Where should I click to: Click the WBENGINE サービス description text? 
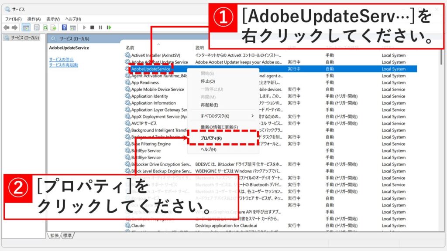pyautogui.click(x=237, y=171)
